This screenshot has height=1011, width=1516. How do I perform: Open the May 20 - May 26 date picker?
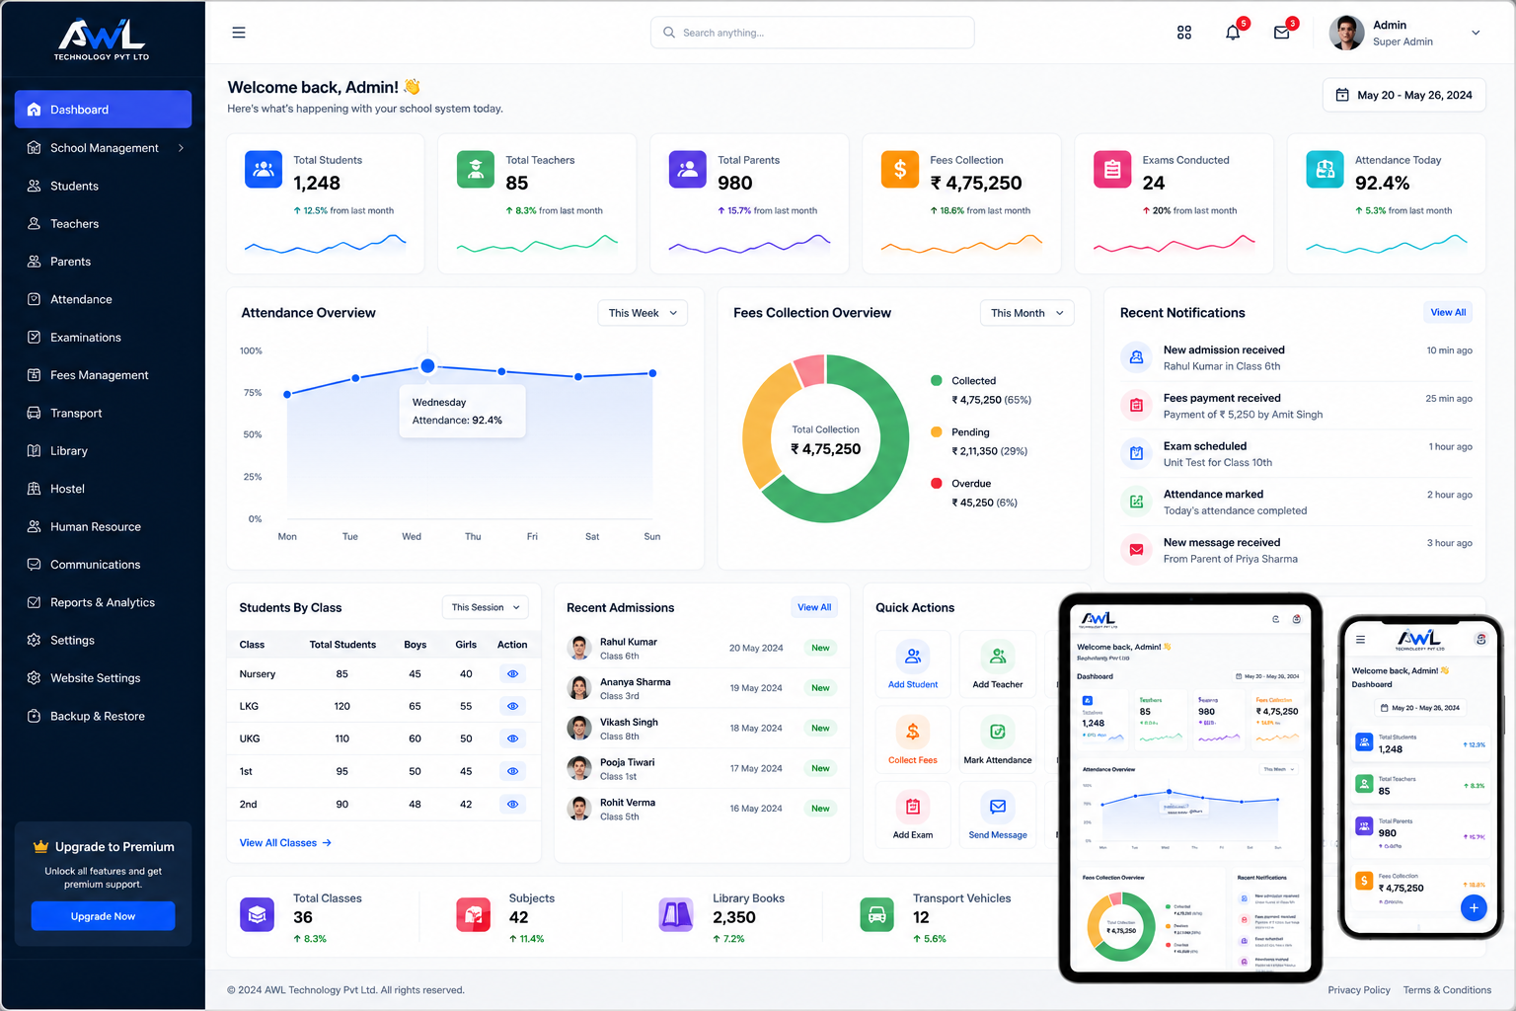point(1404,95)
